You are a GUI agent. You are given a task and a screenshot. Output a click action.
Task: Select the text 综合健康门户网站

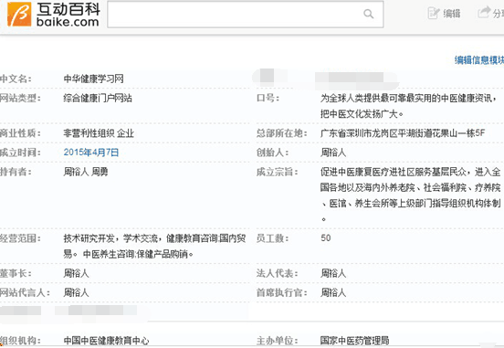click(x=98, y=98)
